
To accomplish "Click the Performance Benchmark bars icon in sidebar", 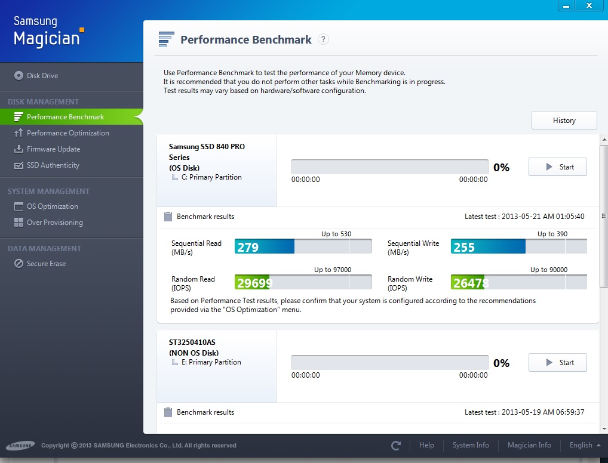I will click(x=19, y=116).
